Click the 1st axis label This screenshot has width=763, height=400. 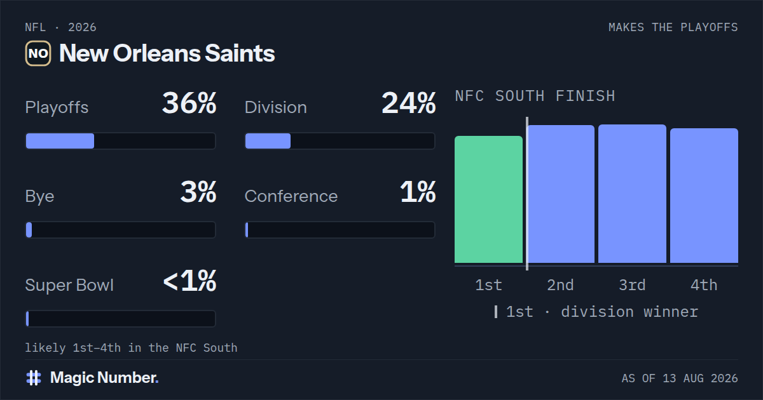coord(488,285)
